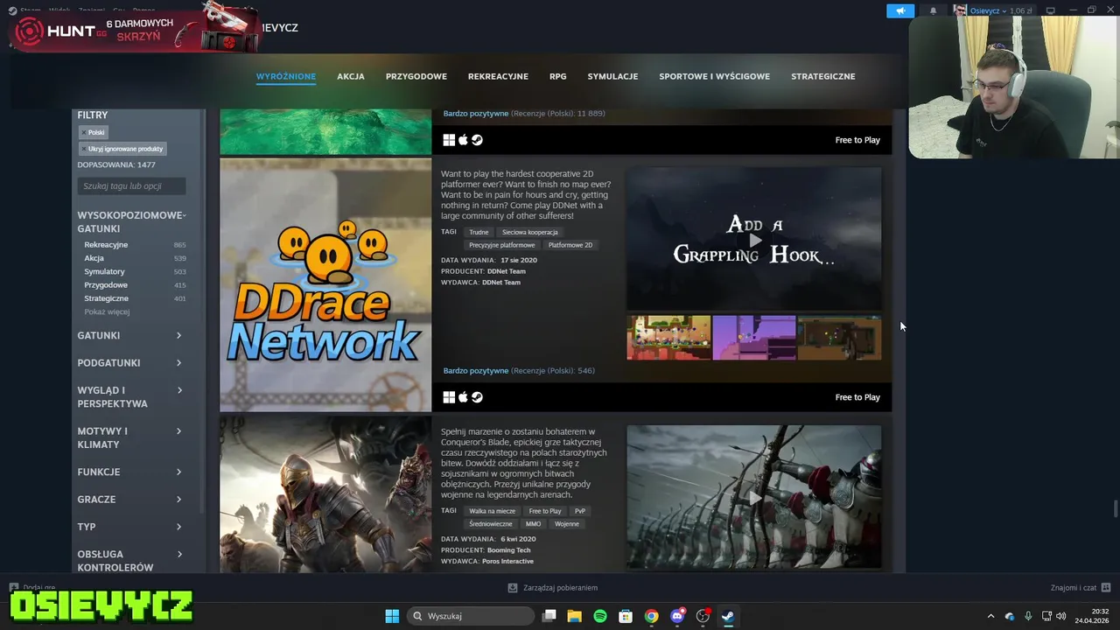Click the Platformowe 2D tag

[570, 245]
